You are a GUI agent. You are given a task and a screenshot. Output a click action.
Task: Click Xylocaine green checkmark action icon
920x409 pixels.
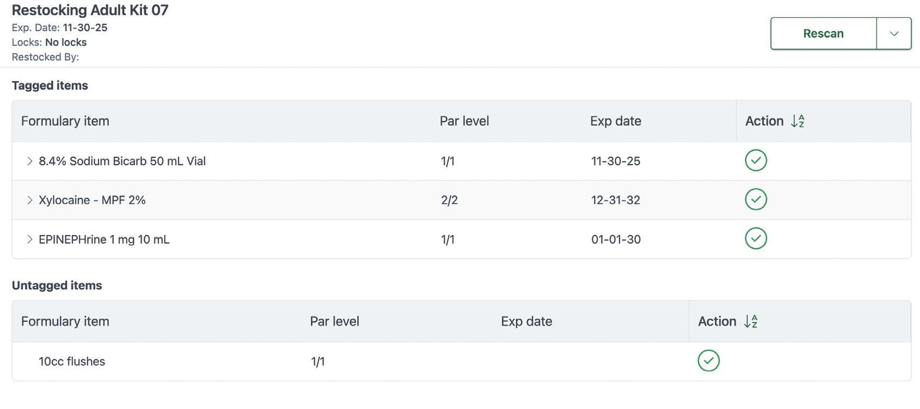pyautogui.click(x=756, y=200)
